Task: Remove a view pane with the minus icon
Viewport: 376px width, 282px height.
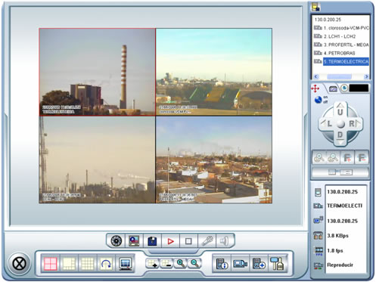Action: click(x=166, y=263)
